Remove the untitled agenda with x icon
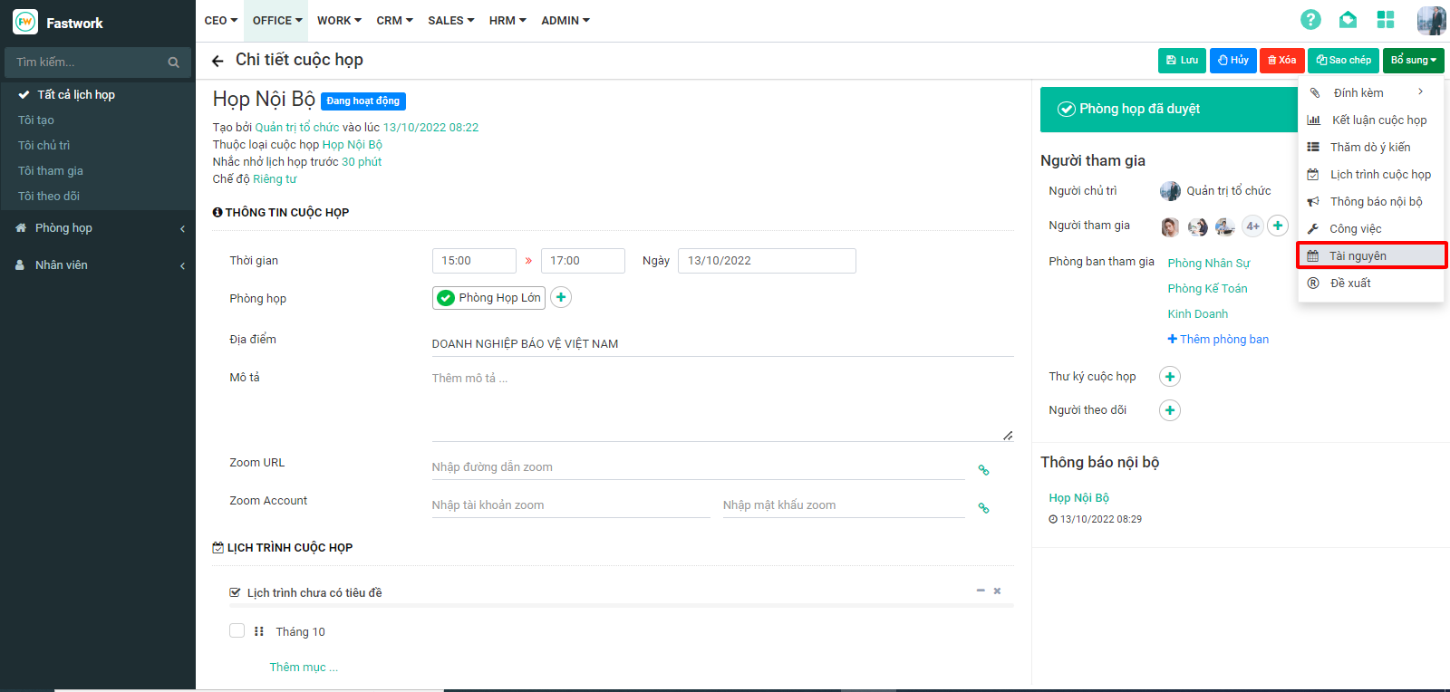Screen dimensions: 1450x692 tap(997, 591)
